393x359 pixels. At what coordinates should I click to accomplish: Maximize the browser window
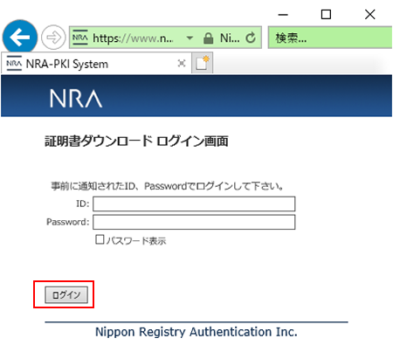point(326,14)
